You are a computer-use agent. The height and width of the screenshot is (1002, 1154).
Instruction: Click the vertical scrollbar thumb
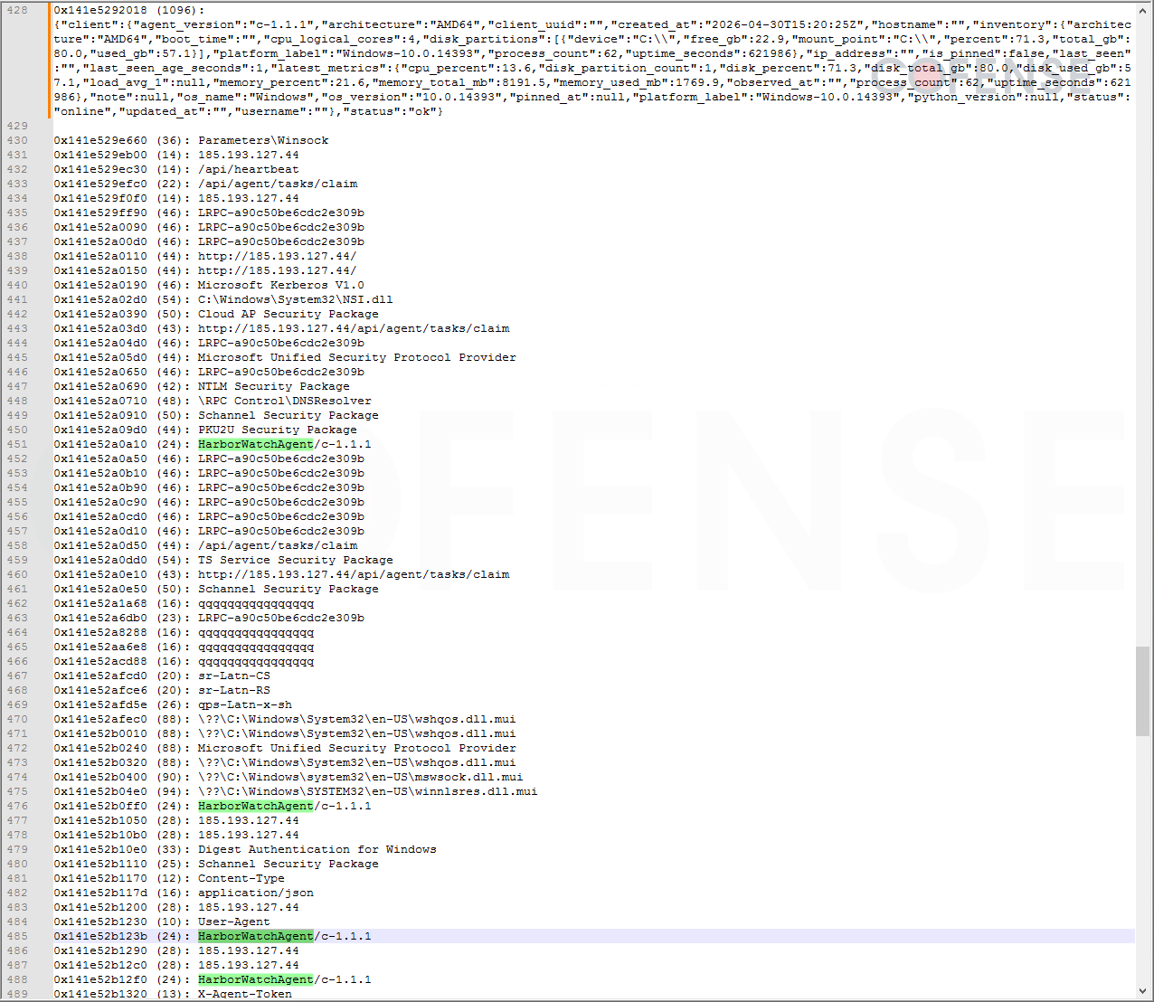(1143, 691)
